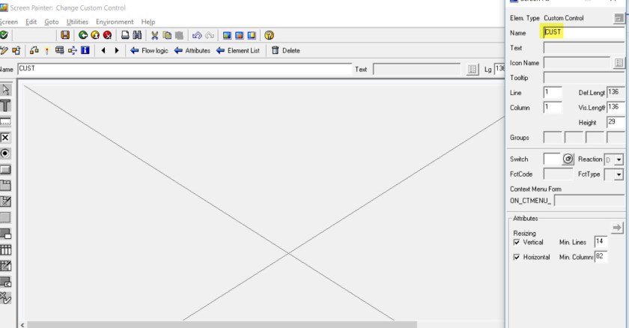This screenshot has height=328, width=629.
Task: Click the Height field showing 29
Action: coord(616,122)
